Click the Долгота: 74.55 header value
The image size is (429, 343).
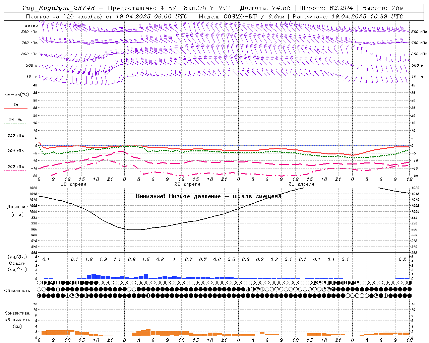click(x=265, y=8)
